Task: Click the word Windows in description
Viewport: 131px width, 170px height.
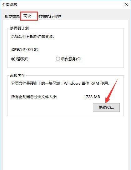Action: (72, 83)
